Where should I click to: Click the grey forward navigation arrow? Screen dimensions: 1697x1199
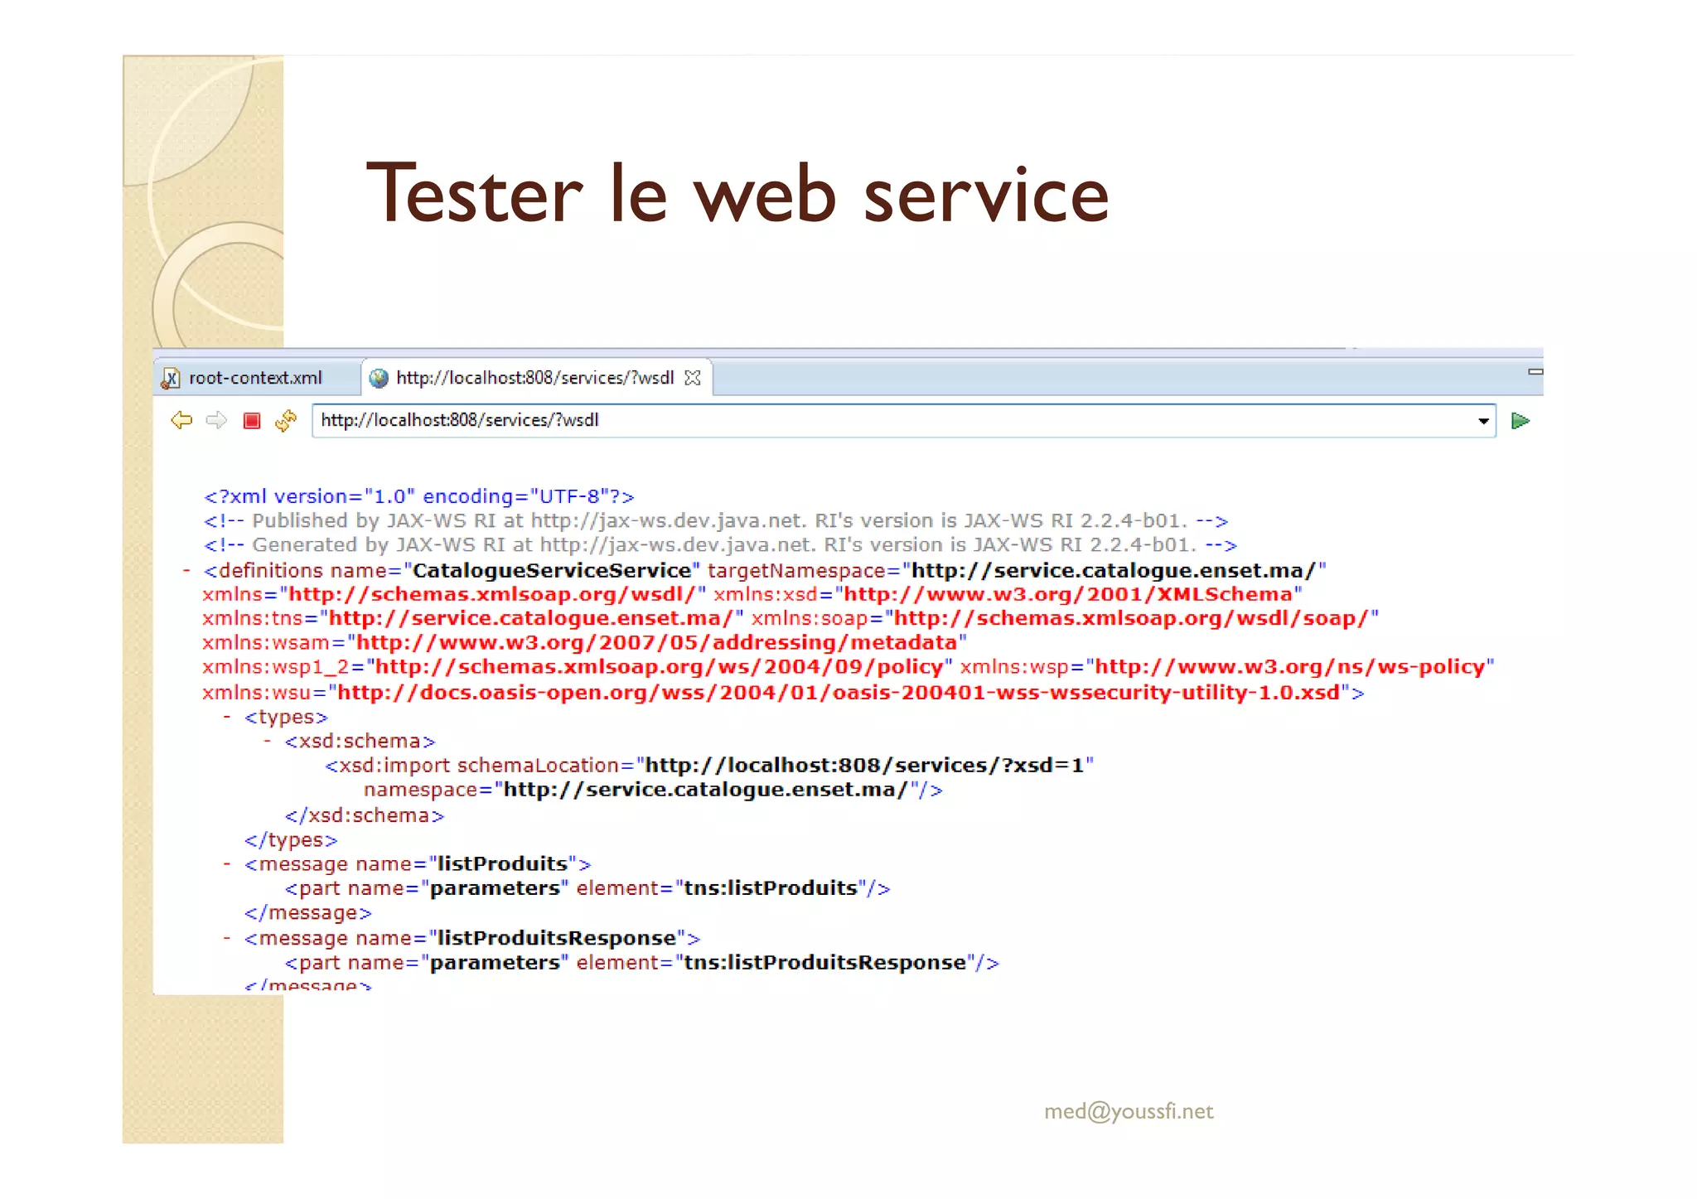point(216,420)
